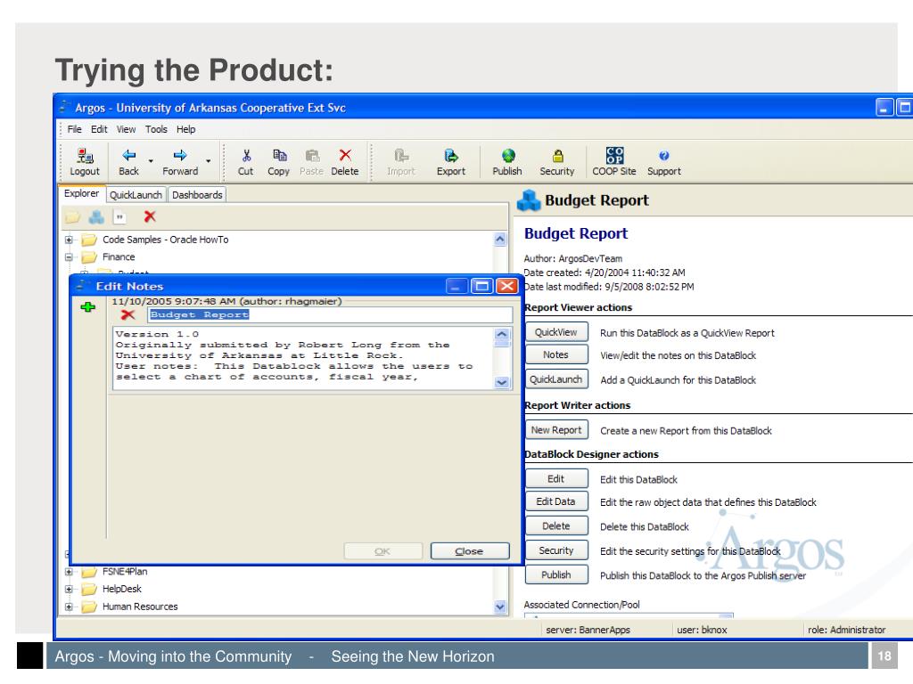Open the File menu
This screenshot has height=684, width=913.
75,129
